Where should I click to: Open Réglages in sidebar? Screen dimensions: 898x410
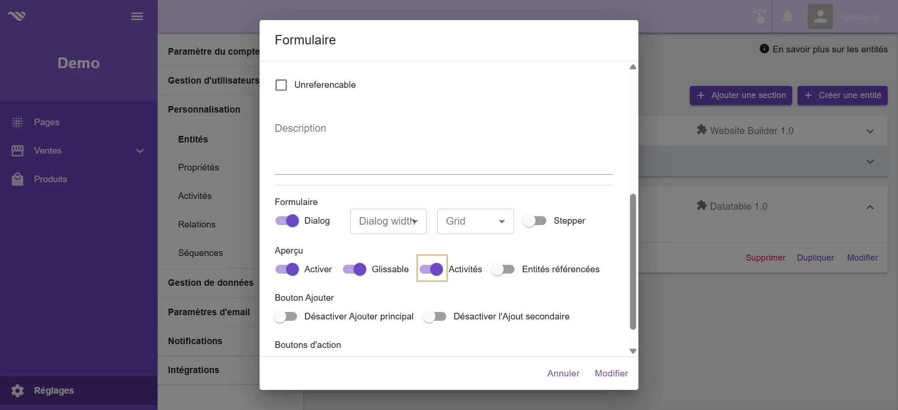point(79,391)
